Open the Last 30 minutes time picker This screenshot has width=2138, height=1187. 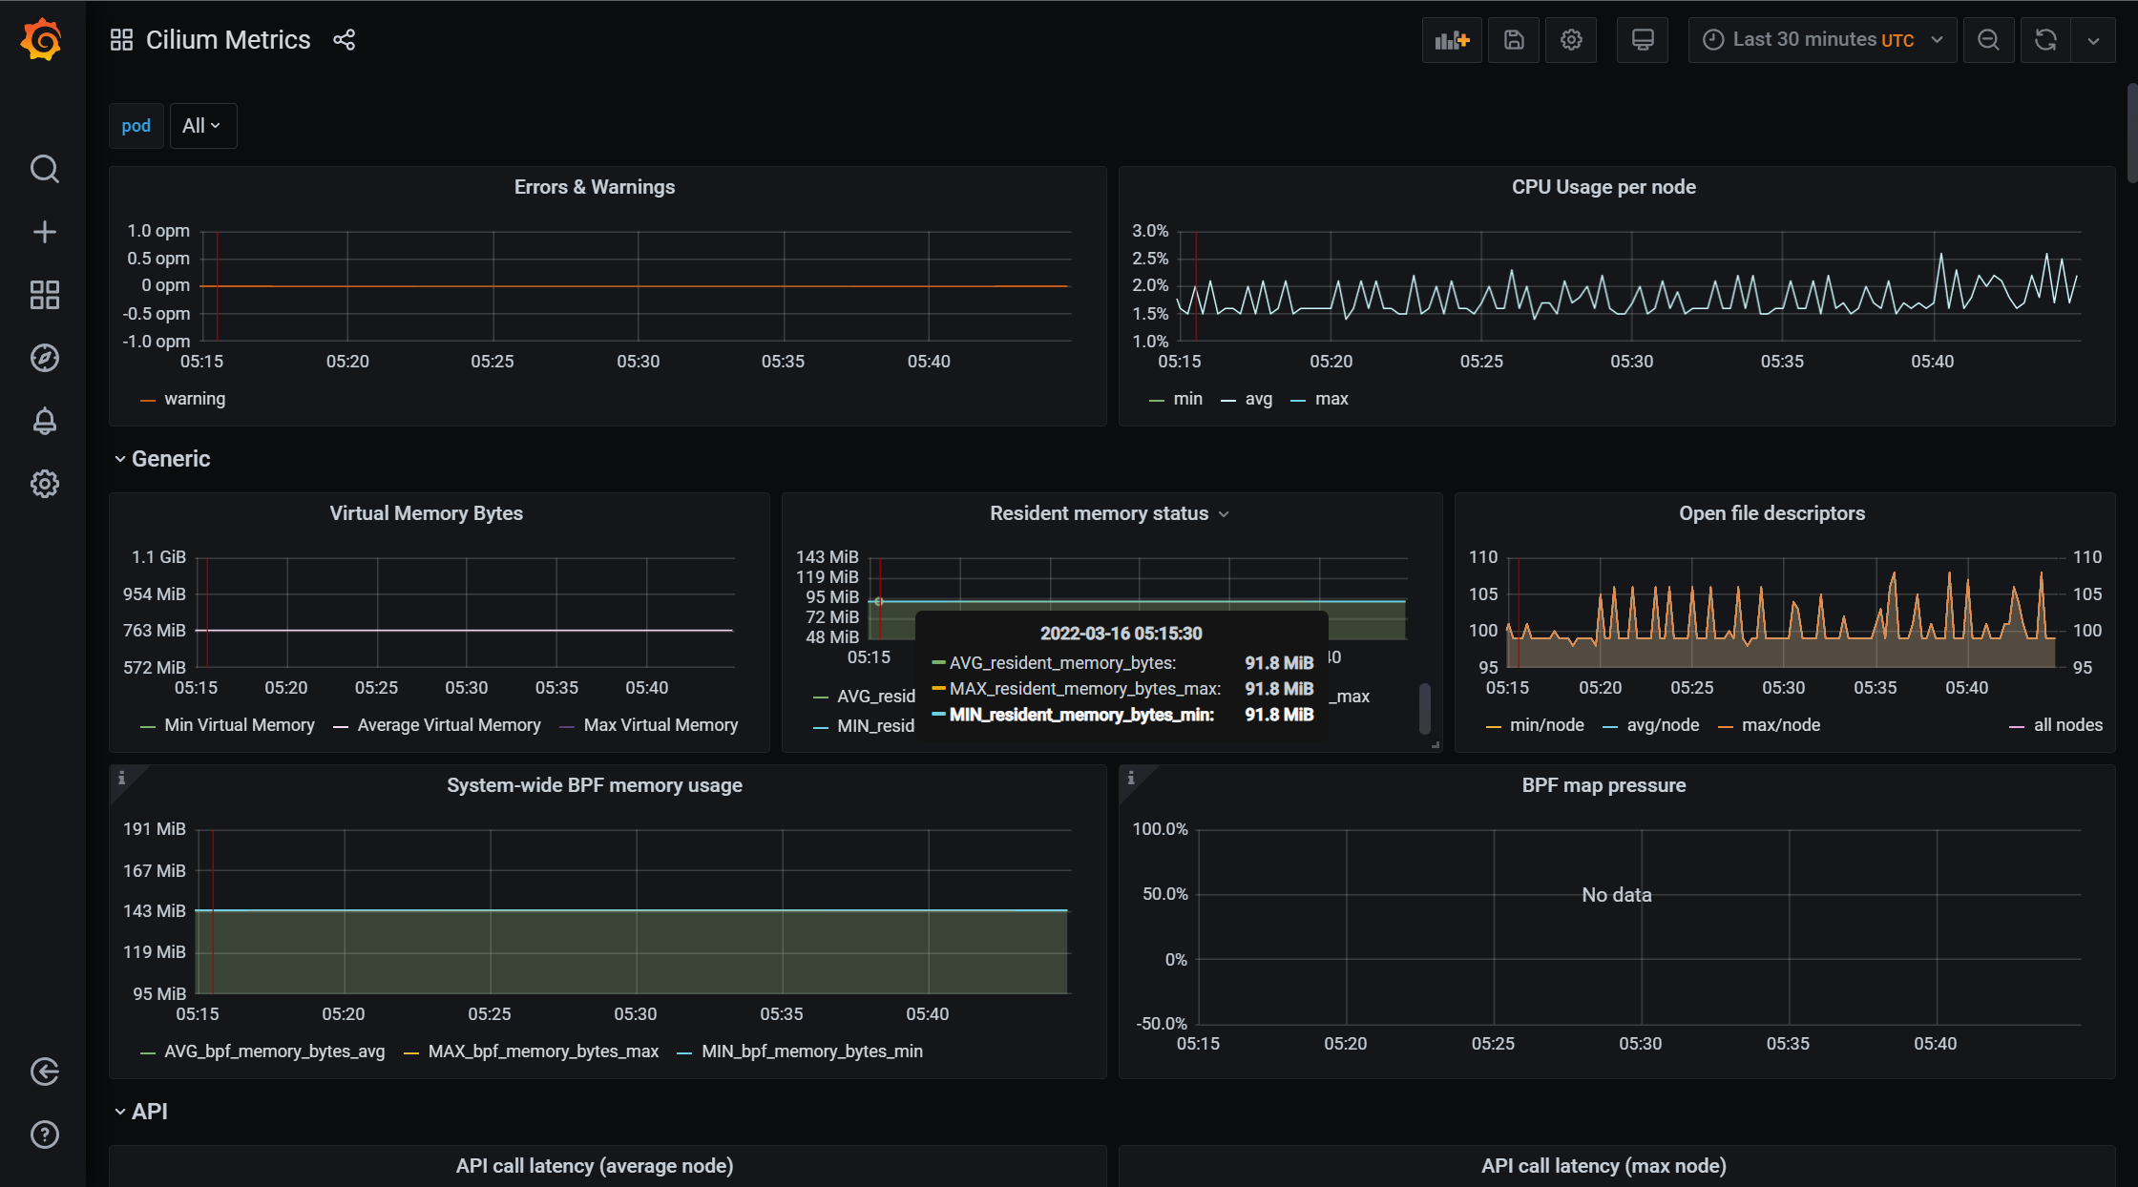coord(1822,40)
